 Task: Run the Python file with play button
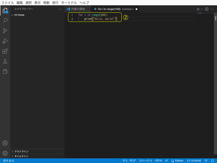tap(198, 9)
